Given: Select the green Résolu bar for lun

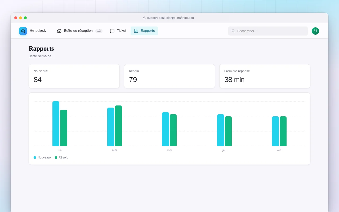Looking at the screenshot, I should [x=64, y=128].
